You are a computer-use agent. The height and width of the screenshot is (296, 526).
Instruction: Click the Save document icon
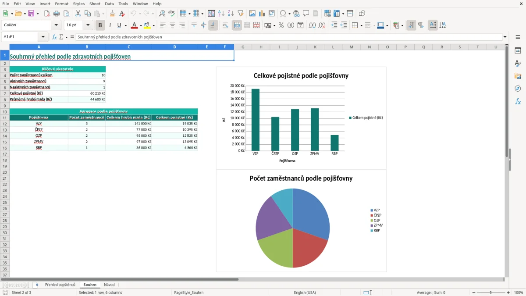tap(31, 14)
